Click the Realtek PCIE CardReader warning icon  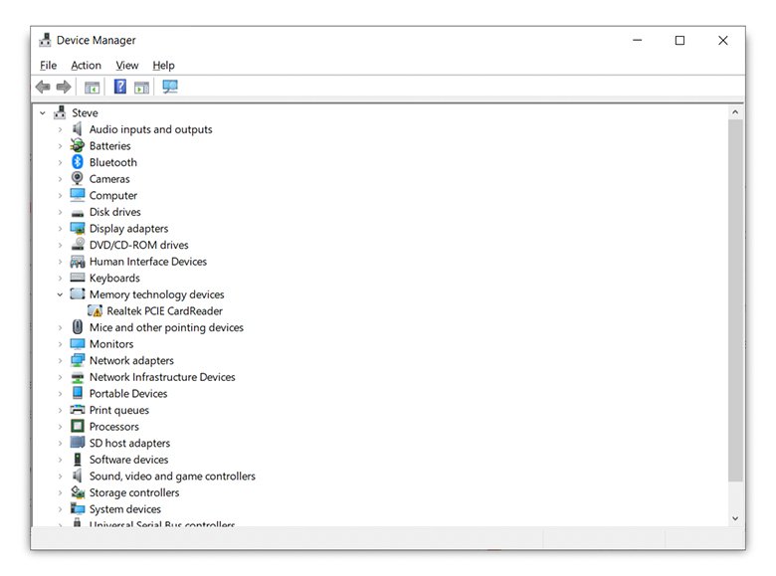pyautogui.click(x=96, y=311)
